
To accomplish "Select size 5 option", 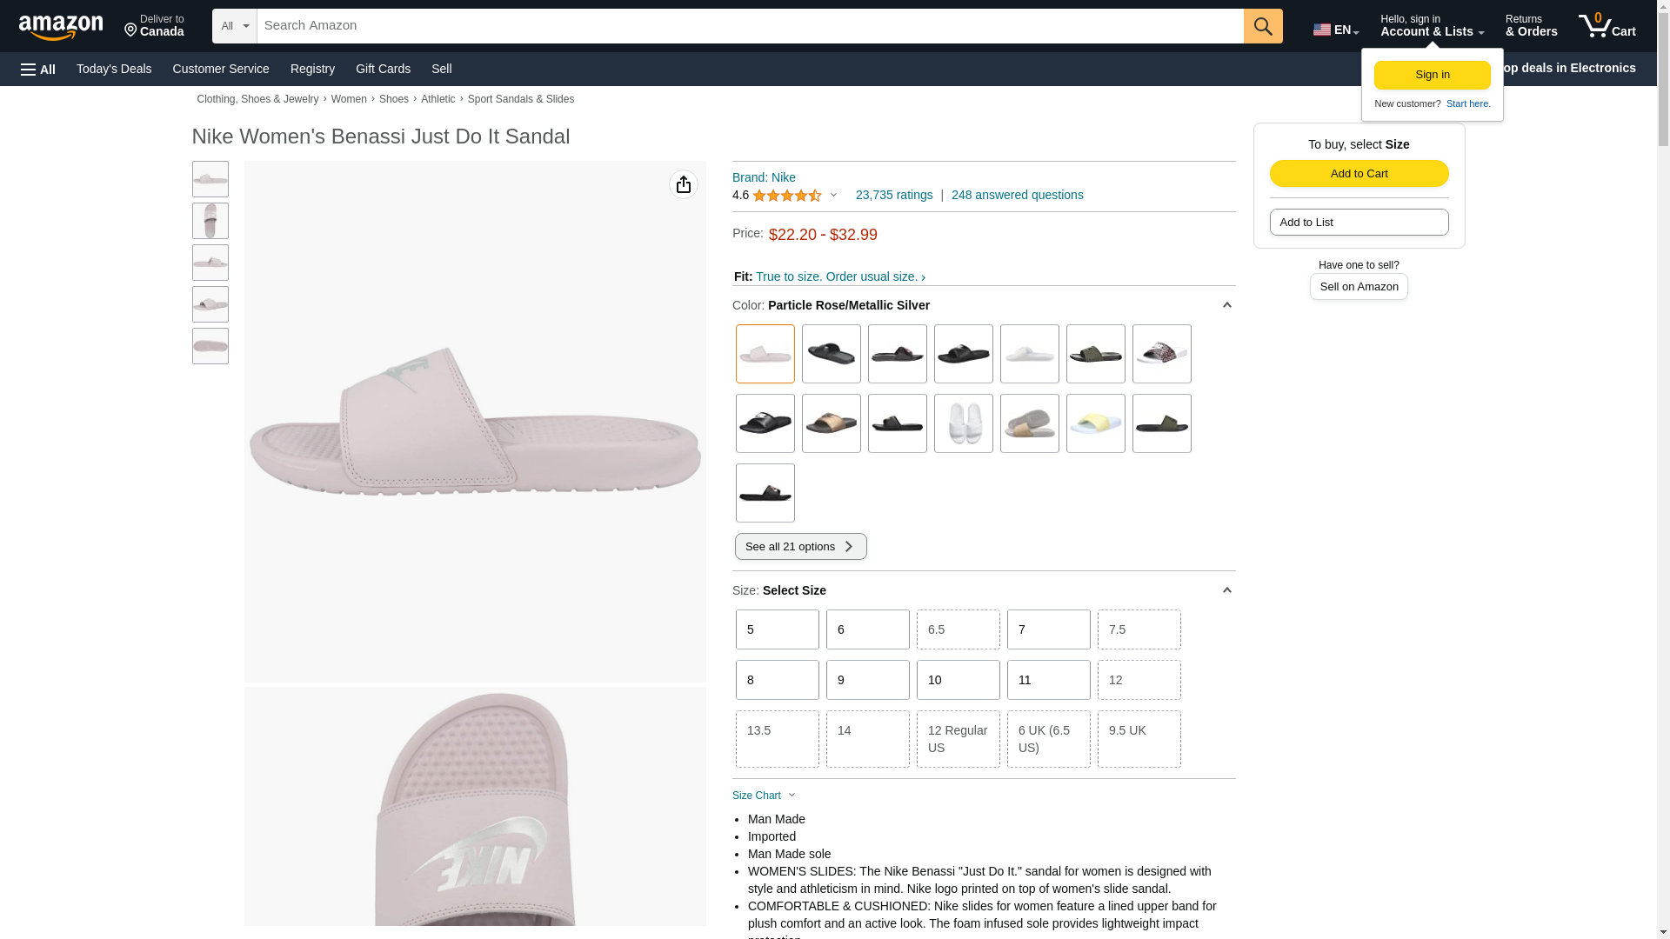I will [x=777, y=629].
